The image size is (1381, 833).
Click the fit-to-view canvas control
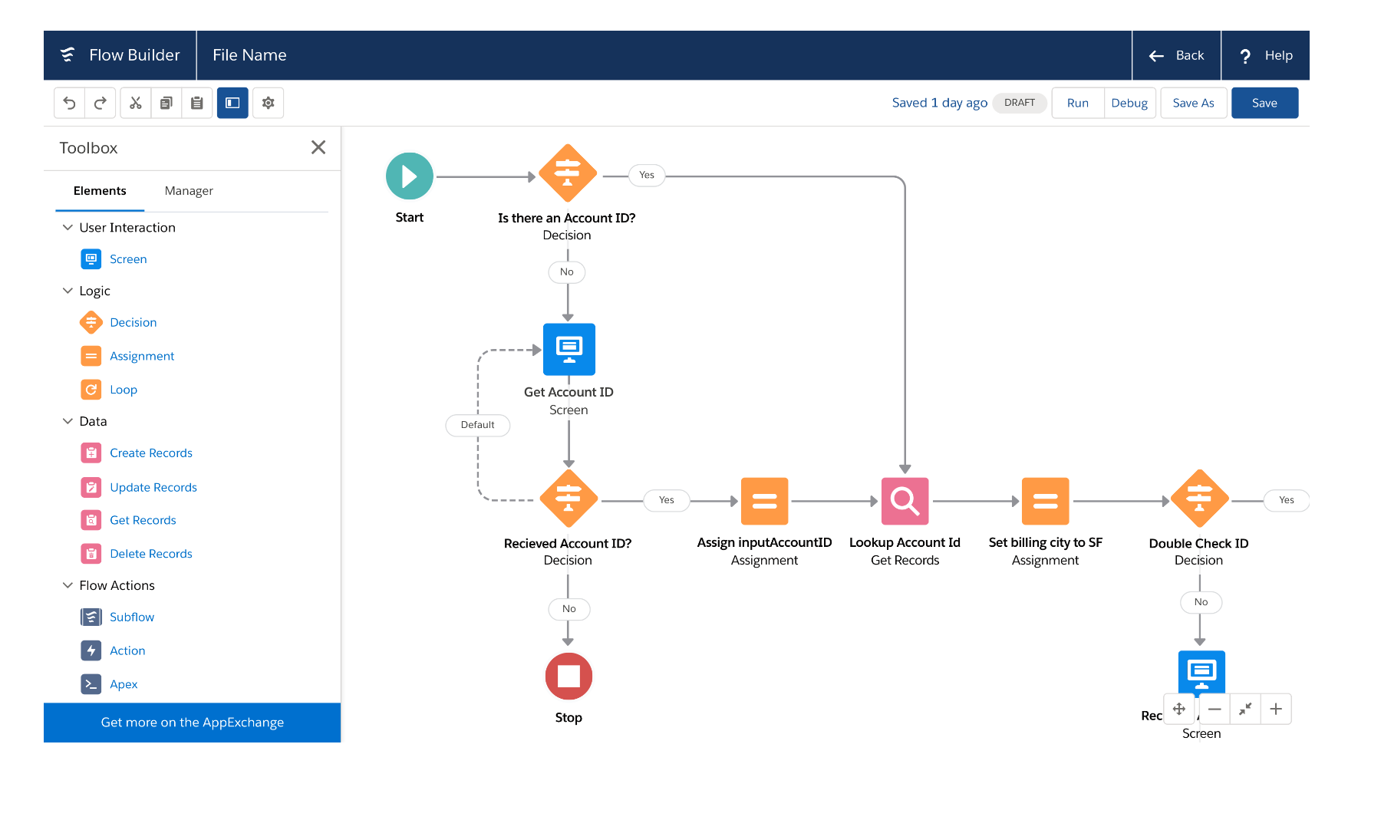(x=1245, y=709)
